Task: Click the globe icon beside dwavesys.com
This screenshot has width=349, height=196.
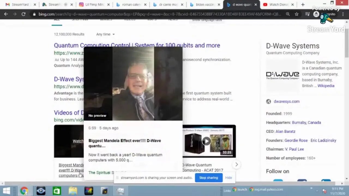Action: click(269, 102)
